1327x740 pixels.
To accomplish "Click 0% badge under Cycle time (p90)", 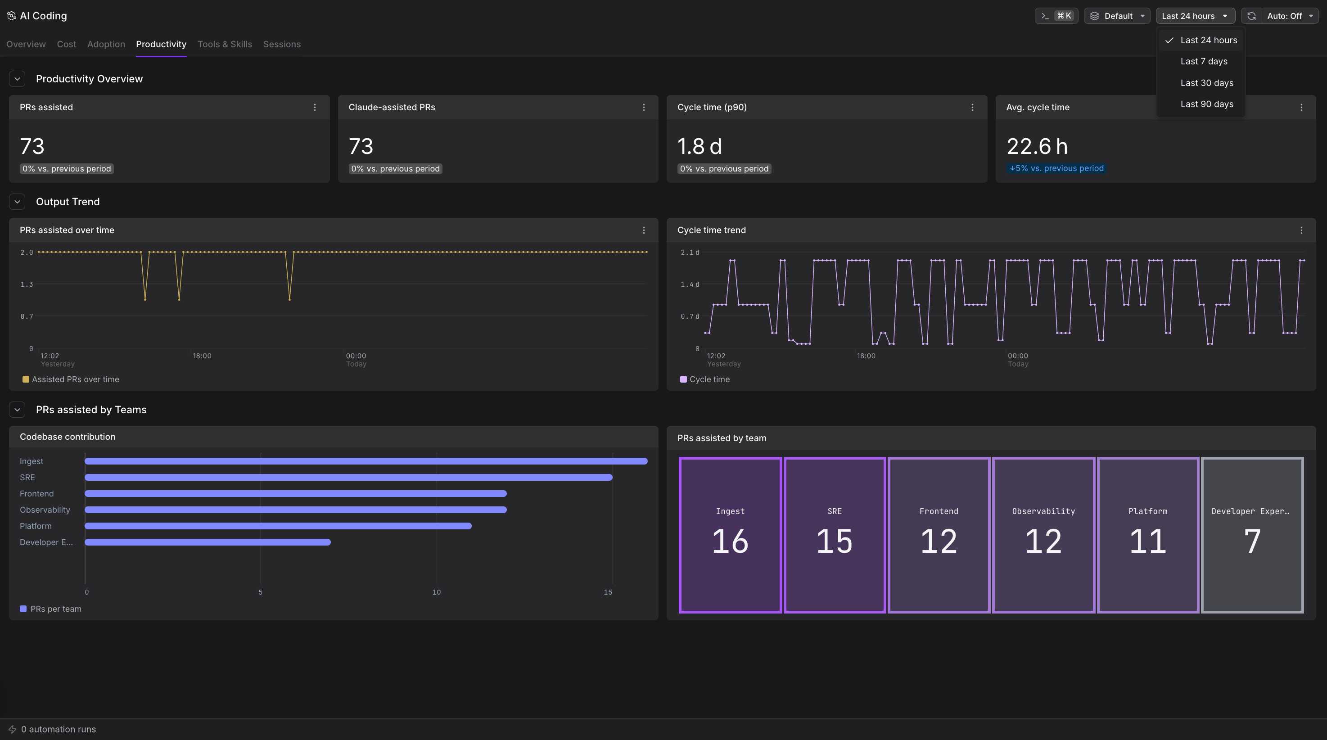I will tap(724, 169).
